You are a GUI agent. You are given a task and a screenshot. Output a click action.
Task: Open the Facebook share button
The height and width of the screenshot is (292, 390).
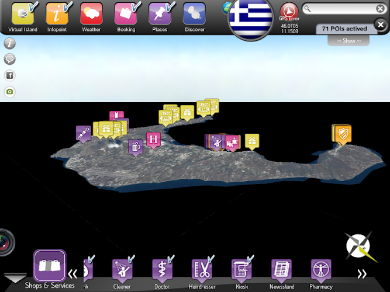point(10,75)
